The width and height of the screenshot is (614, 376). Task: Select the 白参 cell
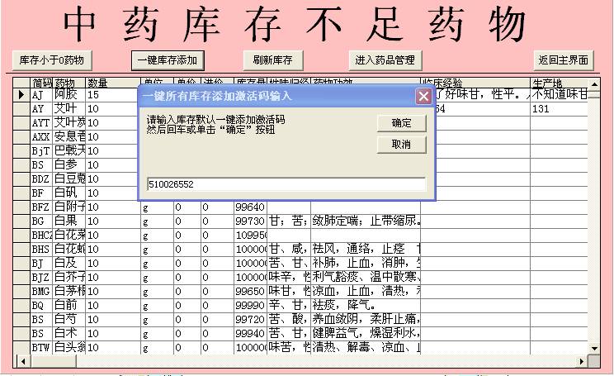[69, 164]
